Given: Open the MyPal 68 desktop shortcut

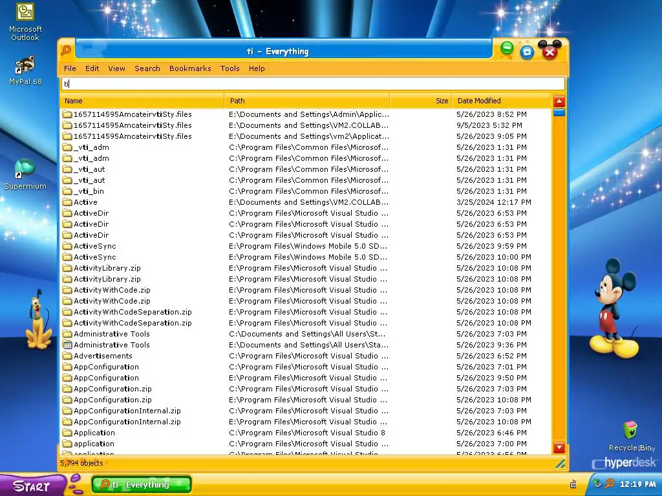Looking at the screenshot, I should [25, 70].
